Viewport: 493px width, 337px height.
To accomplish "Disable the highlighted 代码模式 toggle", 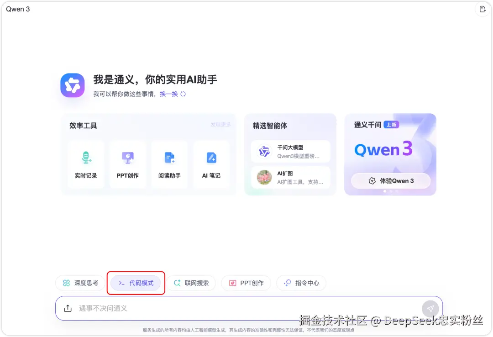I will tap(136, 283).
